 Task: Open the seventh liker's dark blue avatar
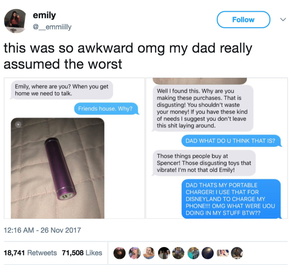coord(208,253)
